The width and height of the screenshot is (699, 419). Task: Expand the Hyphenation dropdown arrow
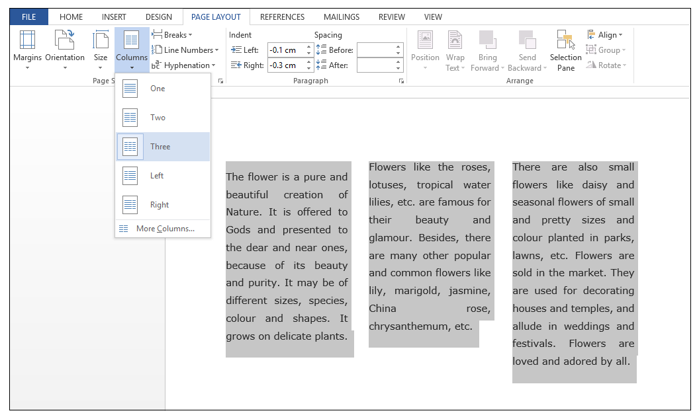[x=214, y=65]
